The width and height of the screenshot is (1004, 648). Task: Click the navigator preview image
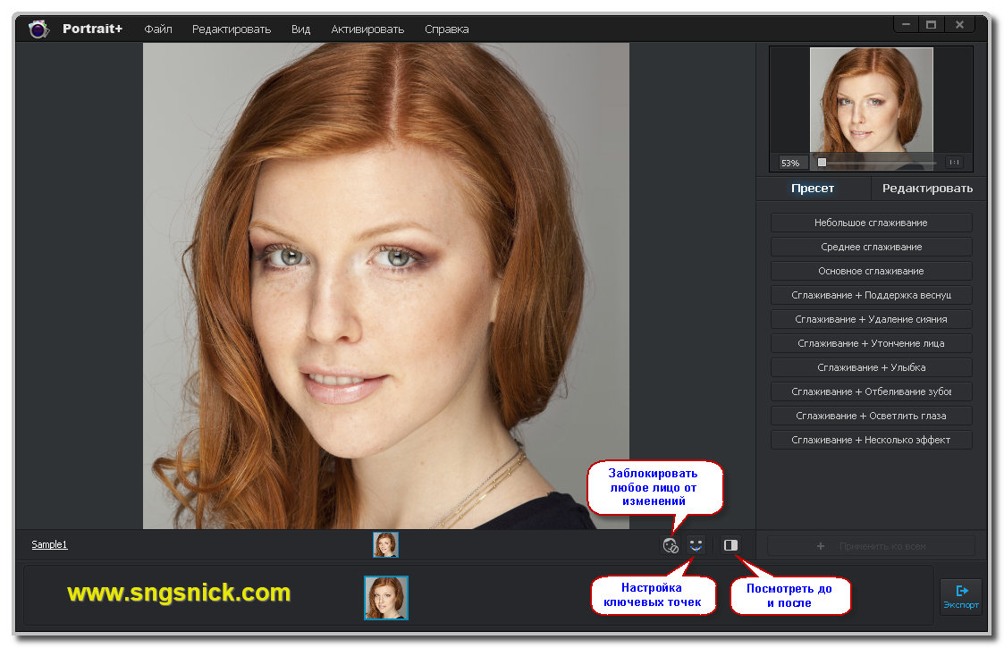(x=871, y=107)
